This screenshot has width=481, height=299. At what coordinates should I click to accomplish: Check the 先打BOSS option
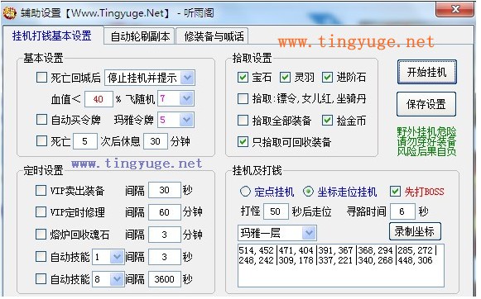point(395,192)
